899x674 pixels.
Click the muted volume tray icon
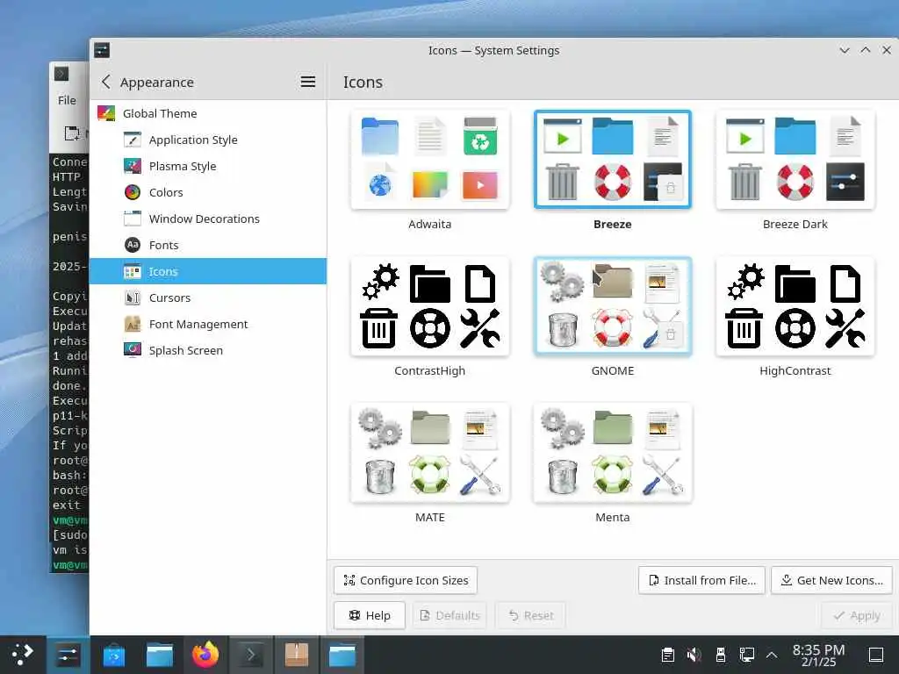tap(694, 655)
